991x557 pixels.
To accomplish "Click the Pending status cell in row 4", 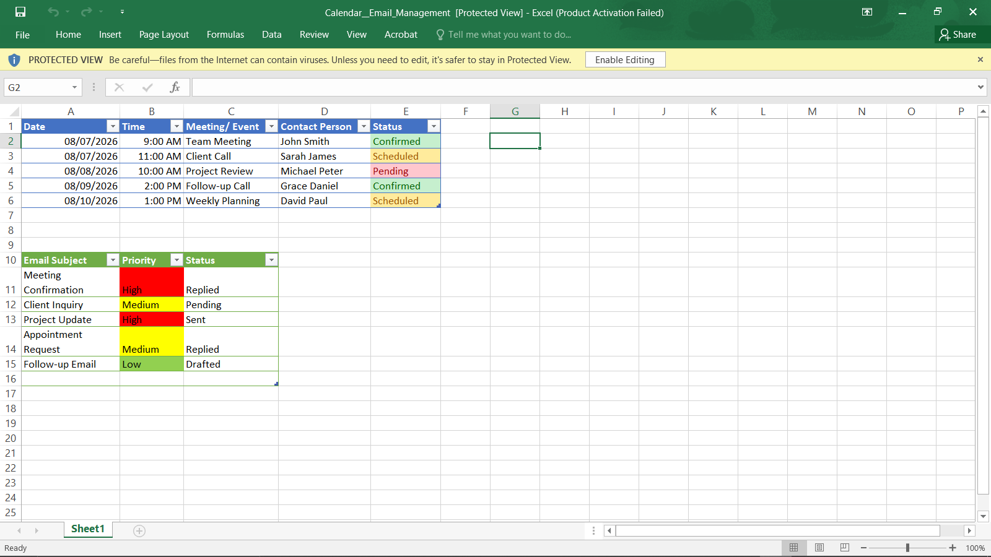I will (406, 171).
